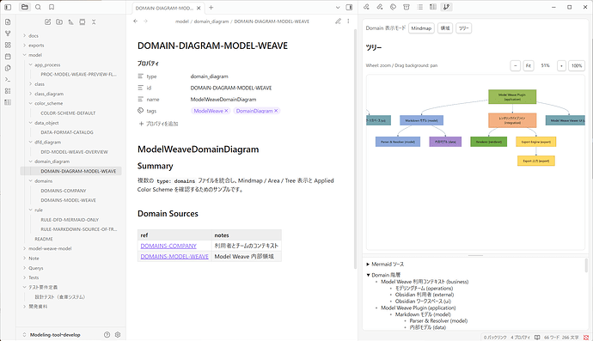Switch note to edit mode pencil icon
This screenshot has width=593, height=341.
click(x=338, y=21)
